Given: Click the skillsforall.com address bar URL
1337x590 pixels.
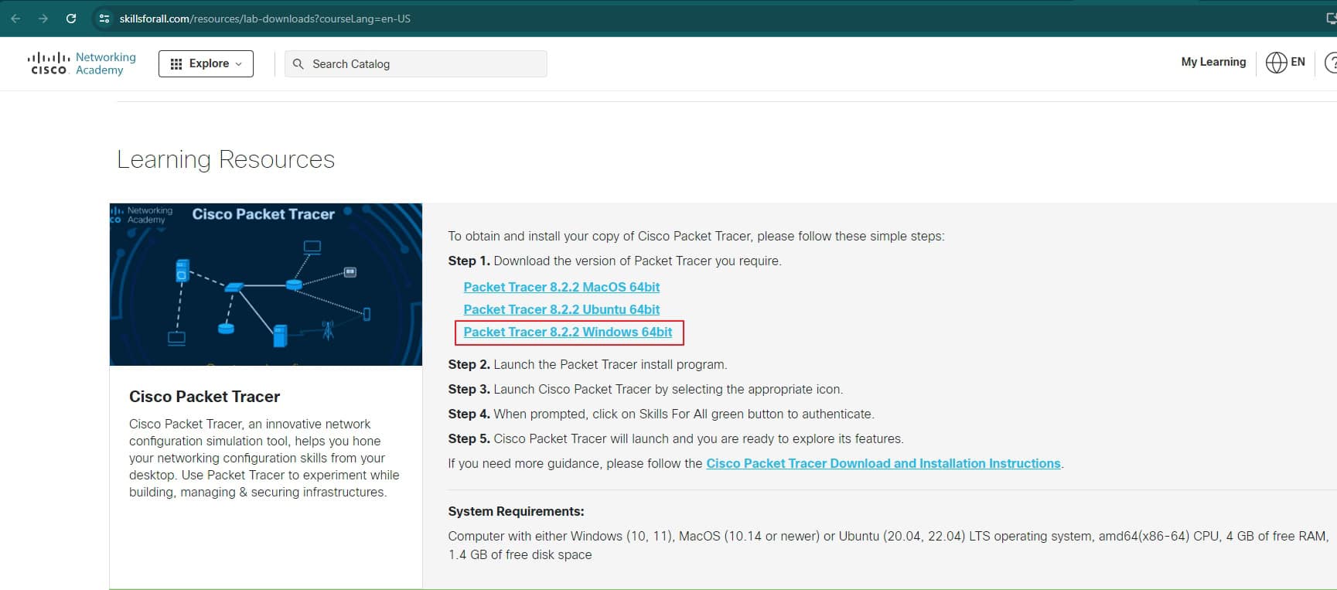Looking at the screenshot, I should pyautogui.click(x=265, y=19).
